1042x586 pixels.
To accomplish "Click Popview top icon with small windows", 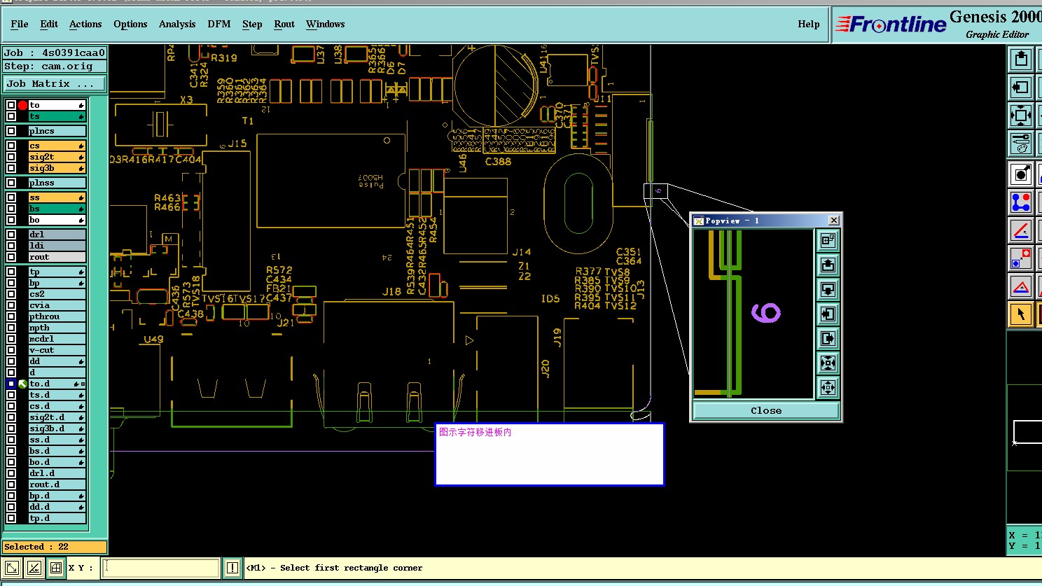I will [x=828, y=241].
